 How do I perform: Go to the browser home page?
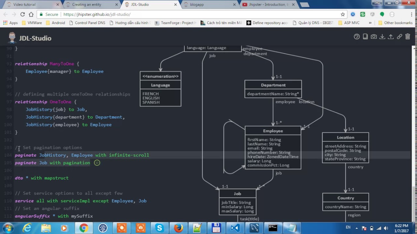(x=31, y=14)
